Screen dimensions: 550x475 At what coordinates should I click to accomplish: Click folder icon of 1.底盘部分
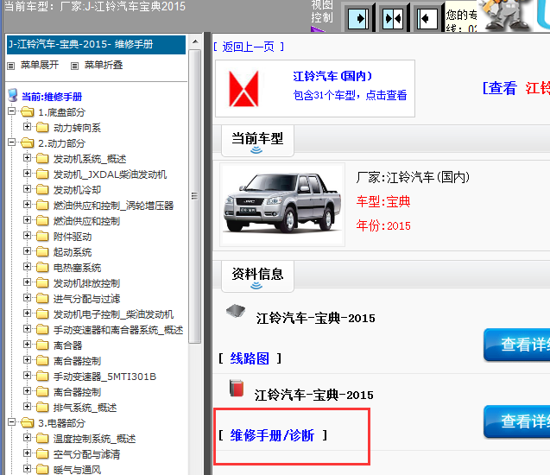tap(27, 112)
